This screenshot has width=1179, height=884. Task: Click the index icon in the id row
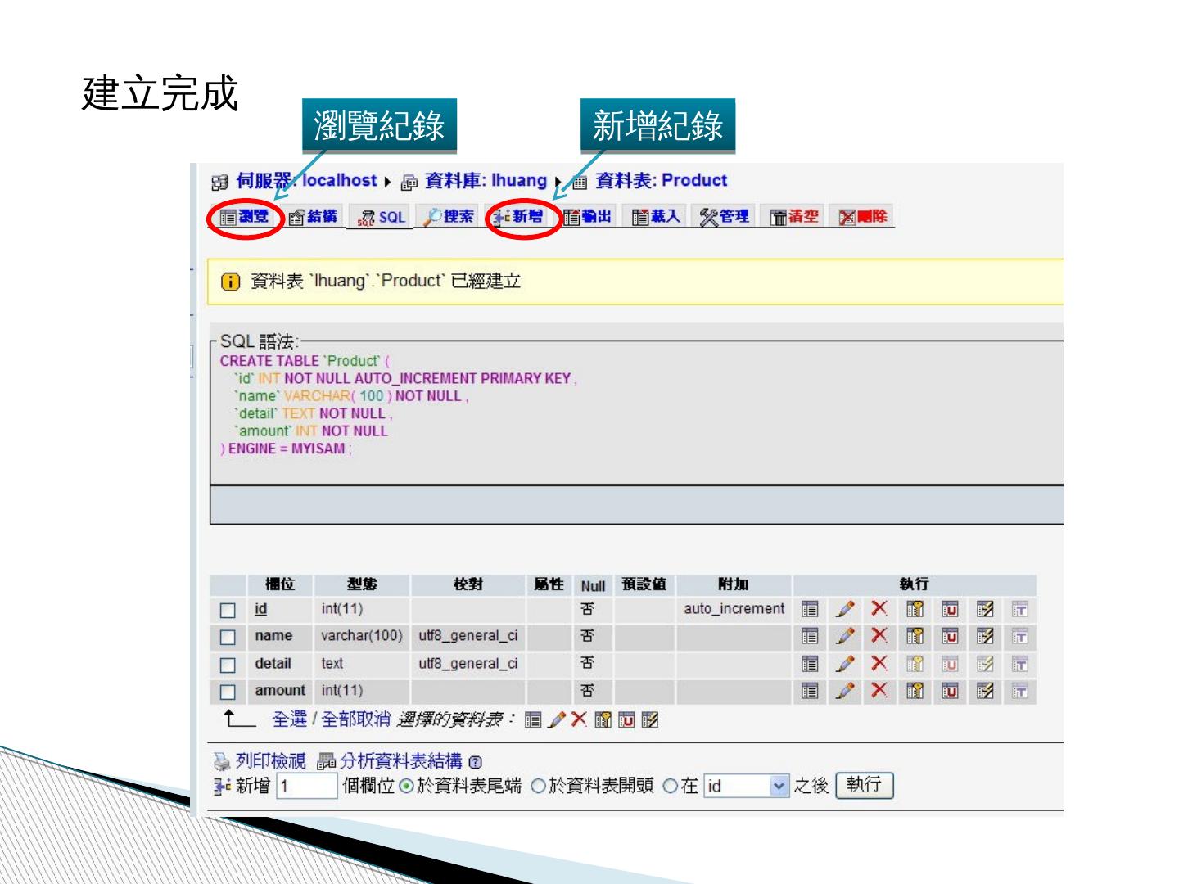(x=985, y=609)
